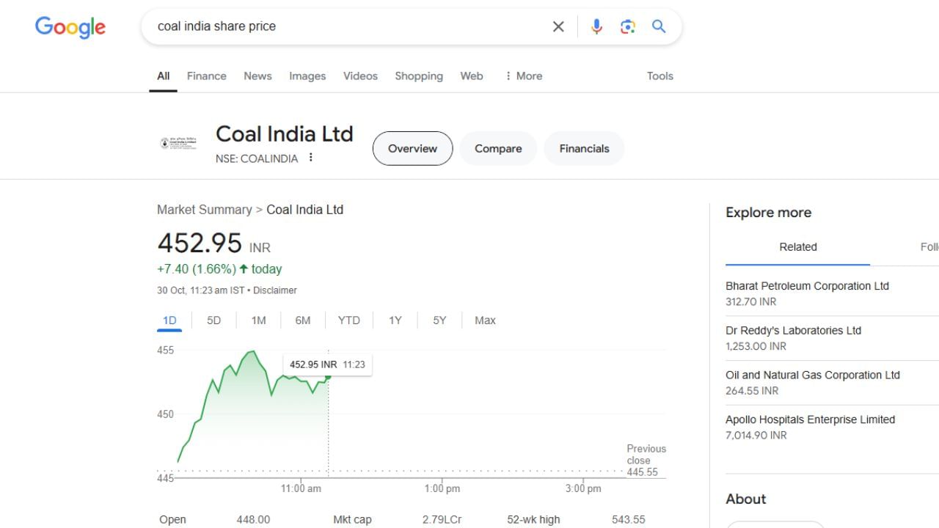Click the +7.40 (1.66%) today change text

pyautogui.click(x=219, y=269)
